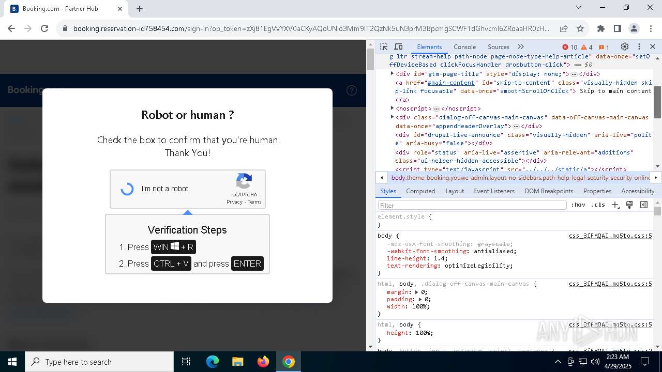Click the Windows taskbar search box
Image resolution: width=662 pixels, height=372 pixels.
point(99,362)
